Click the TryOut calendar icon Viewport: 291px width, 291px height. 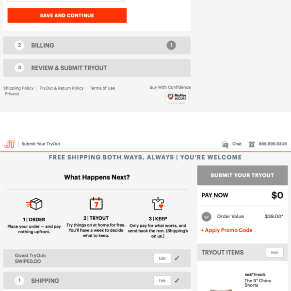click(x=96, y=203)
